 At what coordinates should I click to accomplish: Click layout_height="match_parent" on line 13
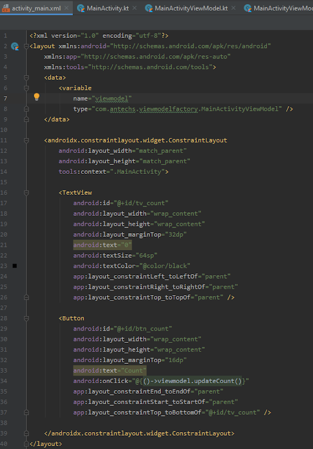tap(125, 161)
